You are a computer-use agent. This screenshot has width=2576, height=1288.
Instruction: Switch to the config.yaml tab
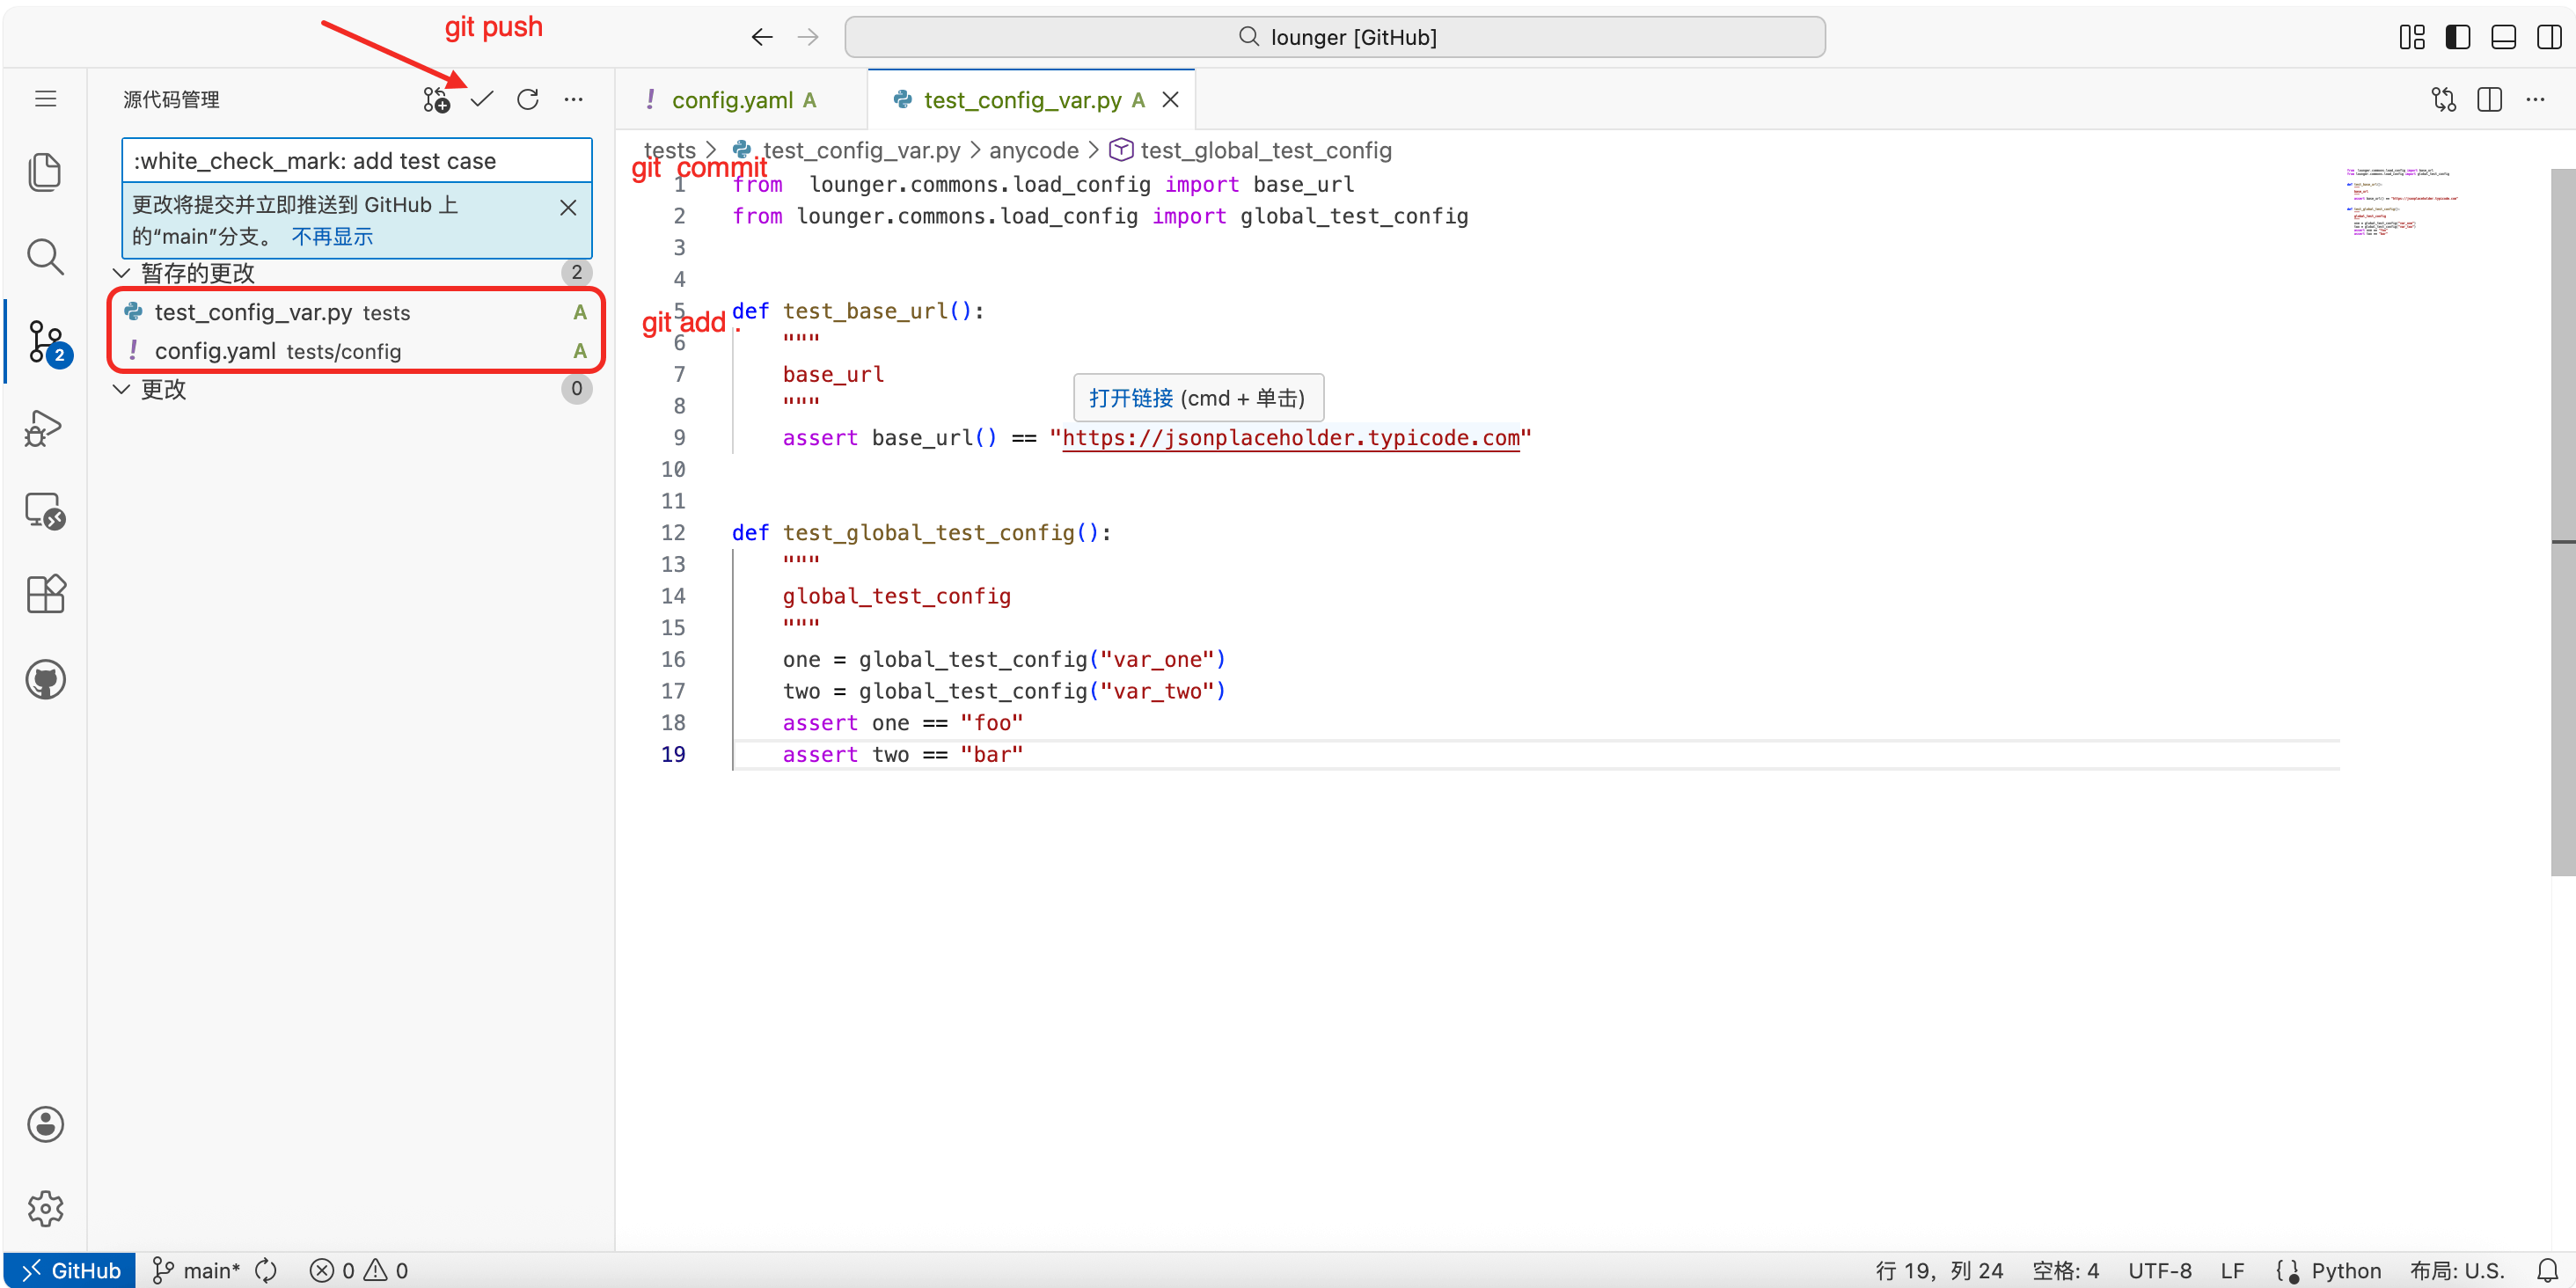click(732, 100)
